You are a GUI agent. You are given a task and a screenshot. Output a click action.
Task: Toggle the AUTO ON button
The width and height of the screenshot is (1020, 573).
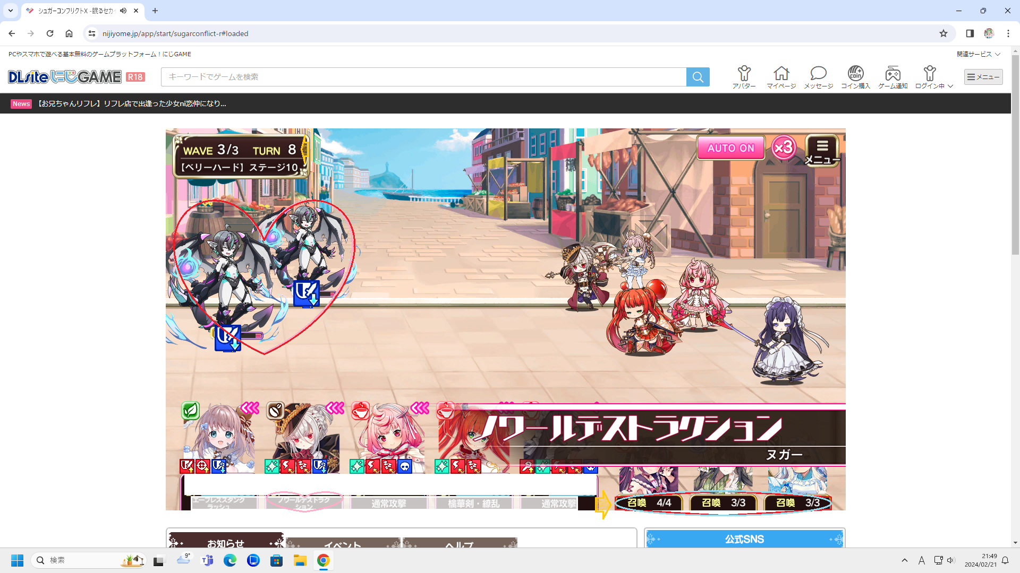click(x=730, y=148)
